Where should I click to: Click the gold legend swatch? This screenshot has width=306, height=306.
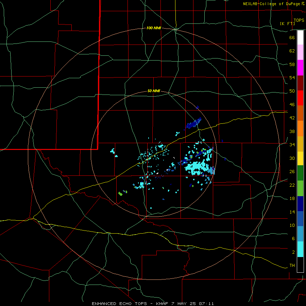[300, 144]
